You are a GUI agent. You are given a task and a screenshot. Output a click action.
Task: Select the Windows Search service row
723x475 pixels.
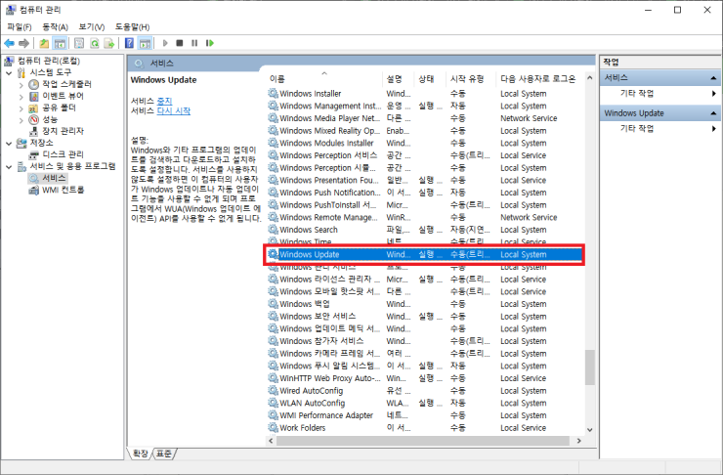[425, 230]
